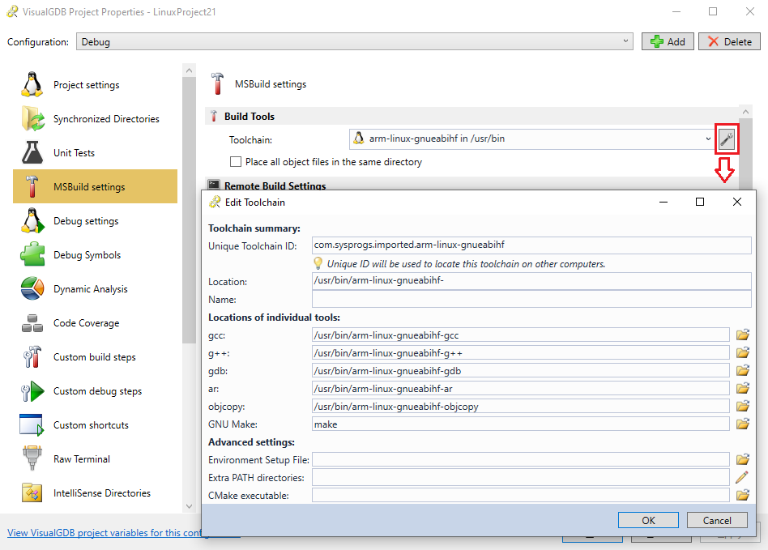The height and width of the screenshot is (550, 768).
Task: Browse for the Environment Setup File
Action: pyautogui.click(x=743, y=459)
